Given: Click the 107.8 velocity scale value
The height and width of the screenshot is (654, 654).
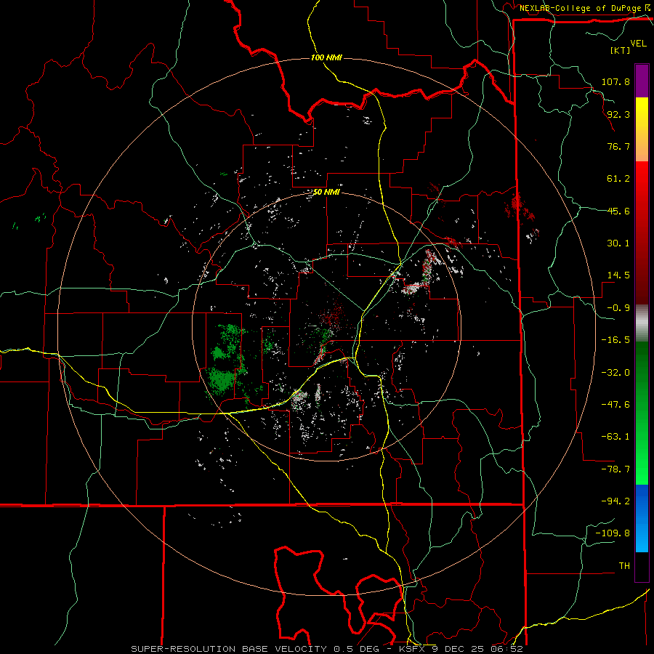Looking at the screenshot, I should pyautogui.click(x=615, y=81).
